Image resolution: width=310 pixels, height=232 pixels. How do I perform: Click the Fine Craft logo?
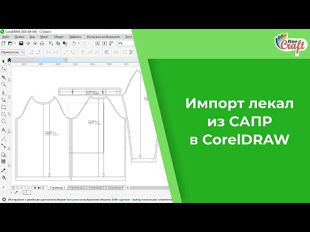[291, 44]
